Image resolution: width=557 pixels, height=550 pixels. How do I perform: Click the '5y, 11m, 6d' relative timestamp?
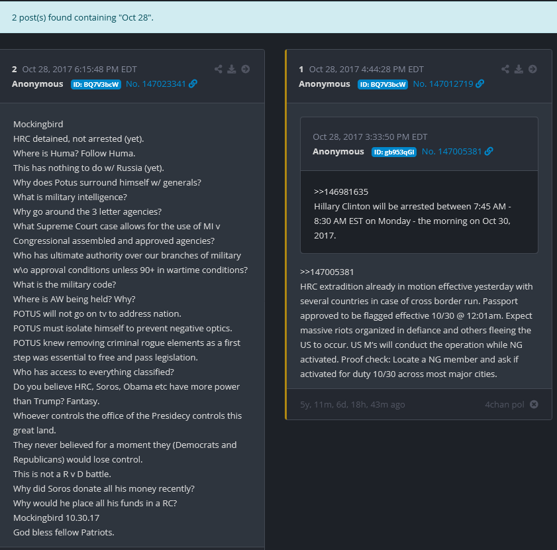[352, 404]
